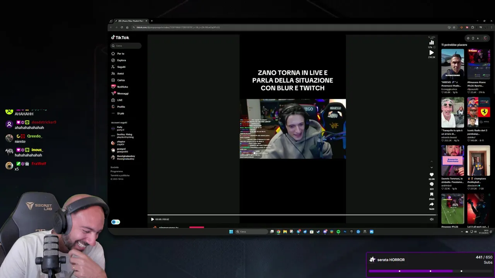Go to next video using down chevron
The height and width of the screenshot is (278, 495).
tap(432, 167)
